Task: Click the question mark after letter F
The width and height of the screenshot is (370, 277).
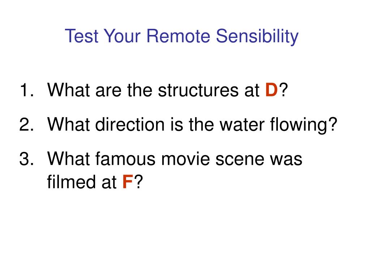Action: (x=138, y=182)
